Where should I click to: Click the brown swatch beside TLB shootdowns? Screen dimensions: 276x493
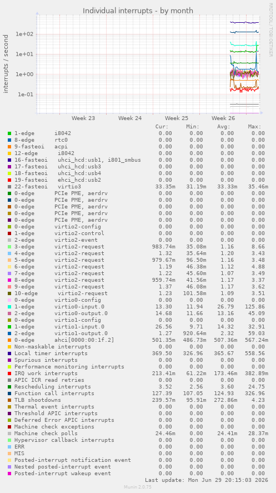tap(9, 400)
